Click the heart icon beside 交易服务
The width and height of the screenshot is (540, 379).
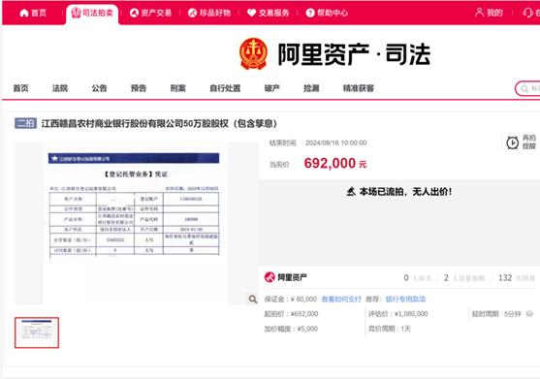[x=252, y=13]
